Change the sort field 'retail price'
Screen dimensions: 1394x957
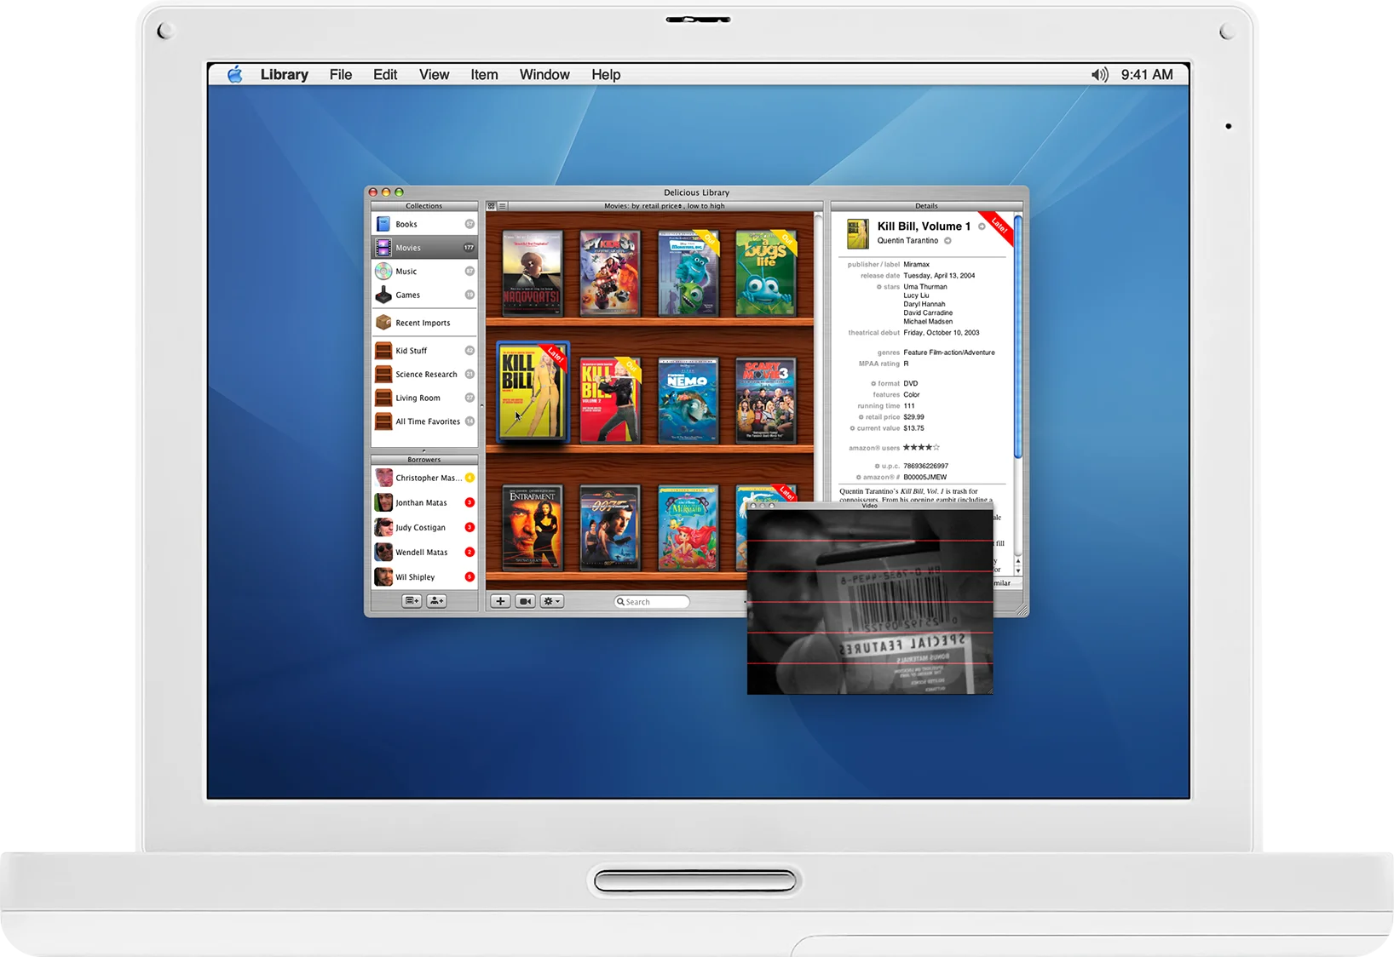pos(662,206)
